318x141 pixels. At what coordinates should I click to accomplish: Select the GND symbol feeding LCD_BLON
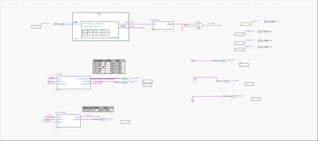195,79
